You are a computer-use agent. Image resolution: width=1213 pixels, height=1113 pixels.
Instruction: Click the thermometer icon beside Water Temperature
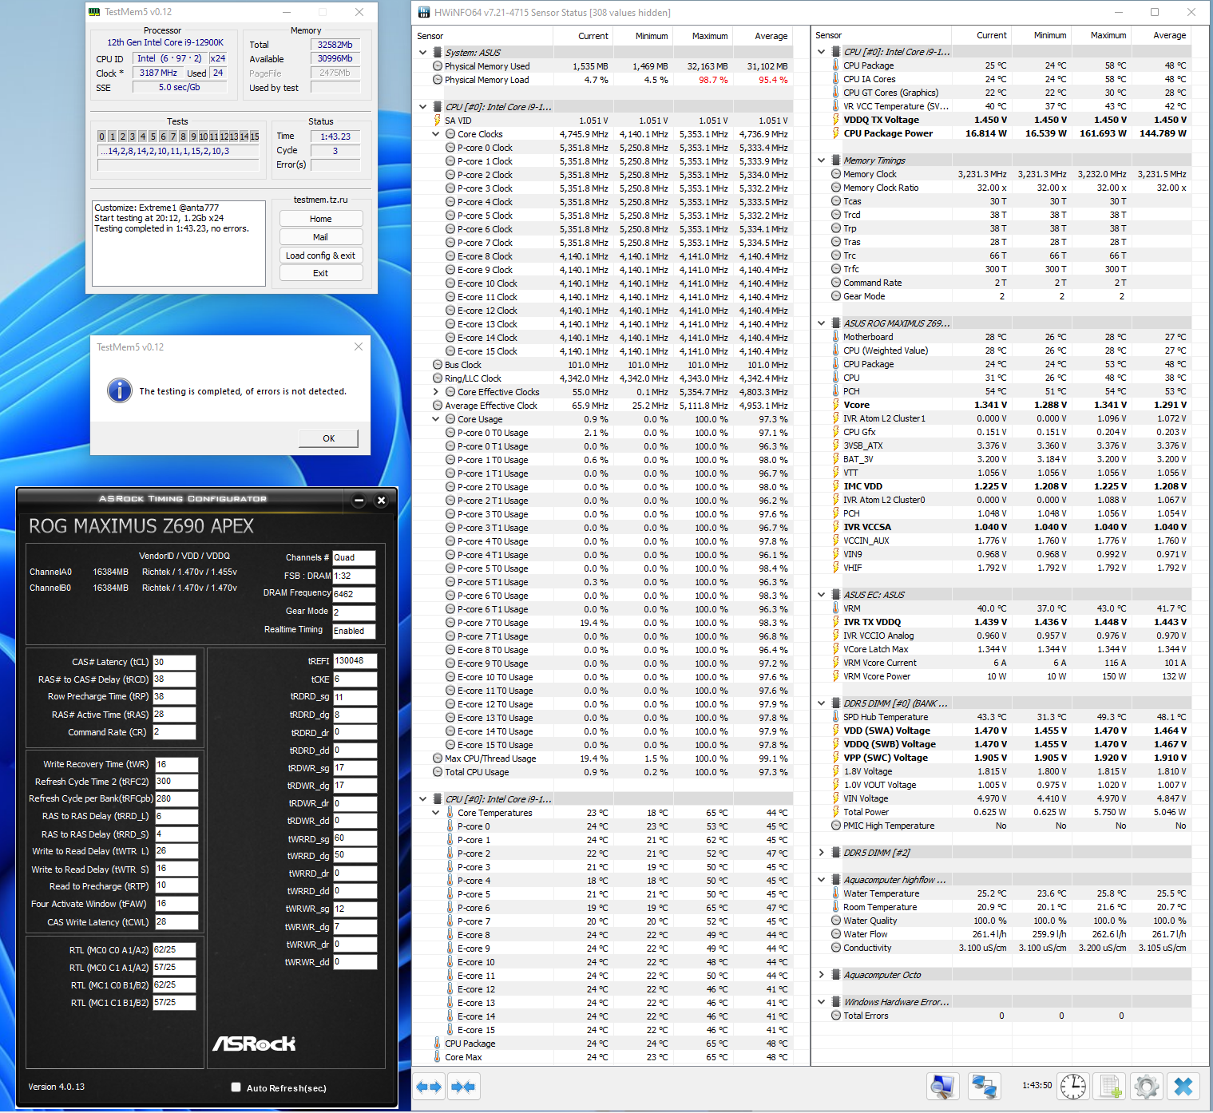click(836, 893)
